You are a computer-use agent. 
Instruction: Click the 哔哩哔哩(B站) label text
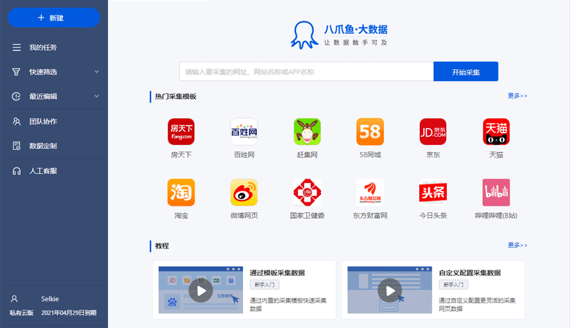pyautogui.click(x=496, y=216)
